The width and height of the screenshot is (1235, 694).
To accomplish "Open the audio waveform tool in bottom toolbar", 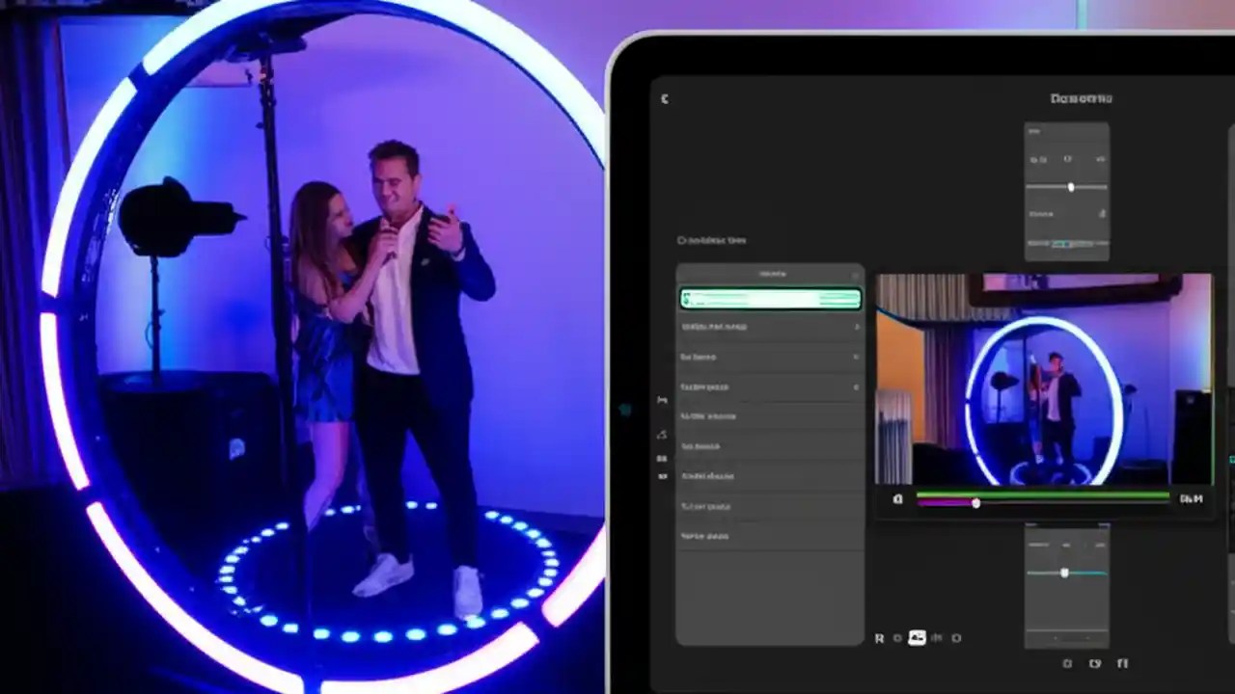I will click(936, 638).
